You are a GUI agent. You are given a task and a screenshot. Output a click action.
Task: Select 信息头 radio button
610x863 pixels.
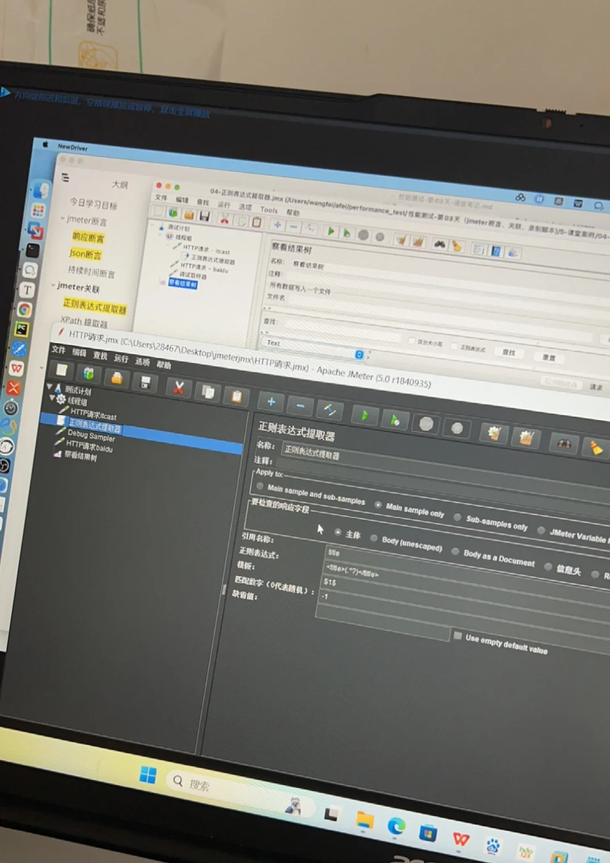548,566
